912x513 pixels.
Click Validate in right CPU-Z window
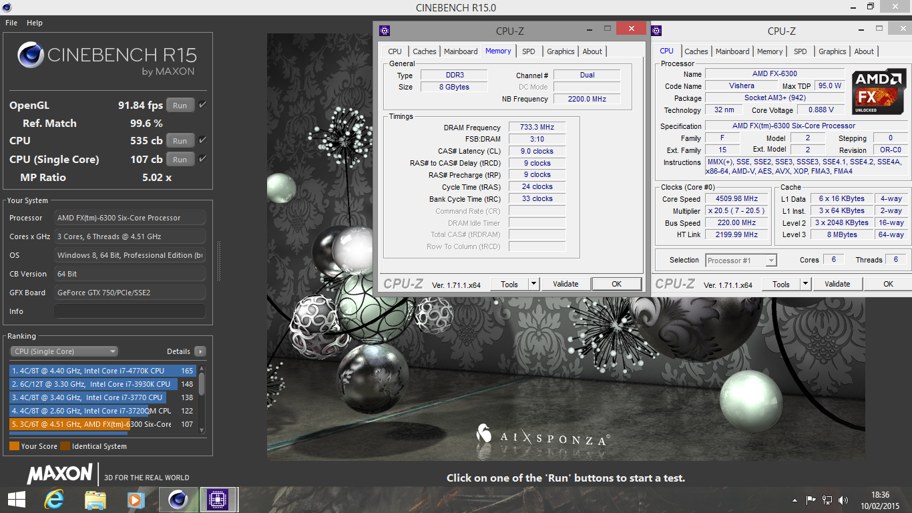tap(837, 284)
